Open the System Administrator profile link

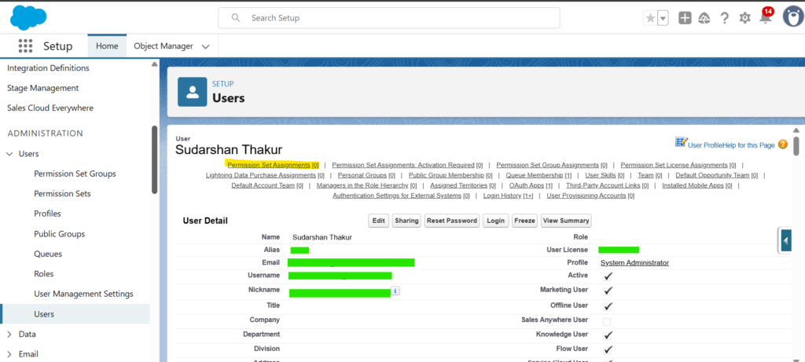click(634, 262)
